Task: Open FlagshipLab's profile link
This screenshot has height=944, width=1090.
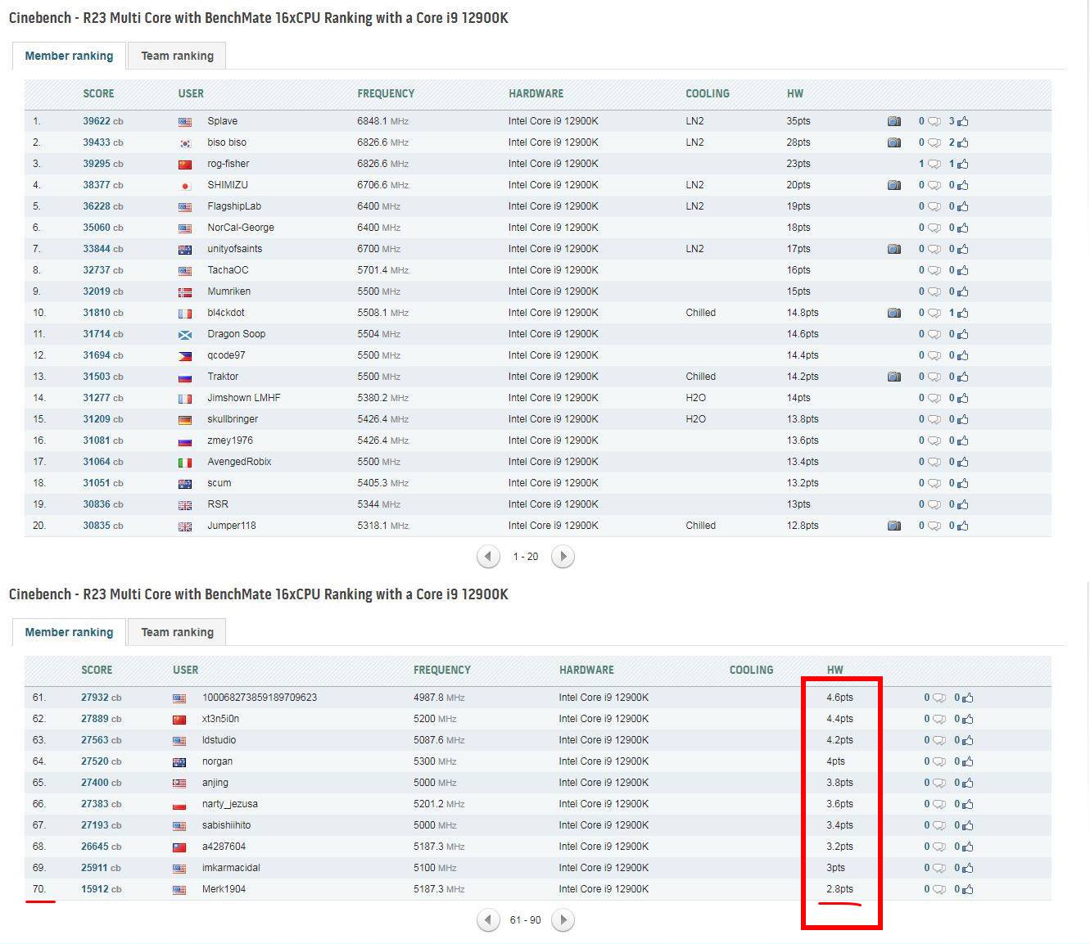Action: [234, 206]
